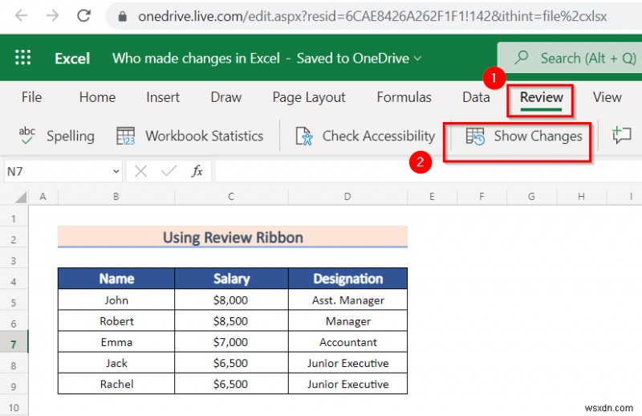Expand the file name Saved to OneDrive chevron
Screen dimensions: 642x416
pyautogui.click(x=417, y=59)
